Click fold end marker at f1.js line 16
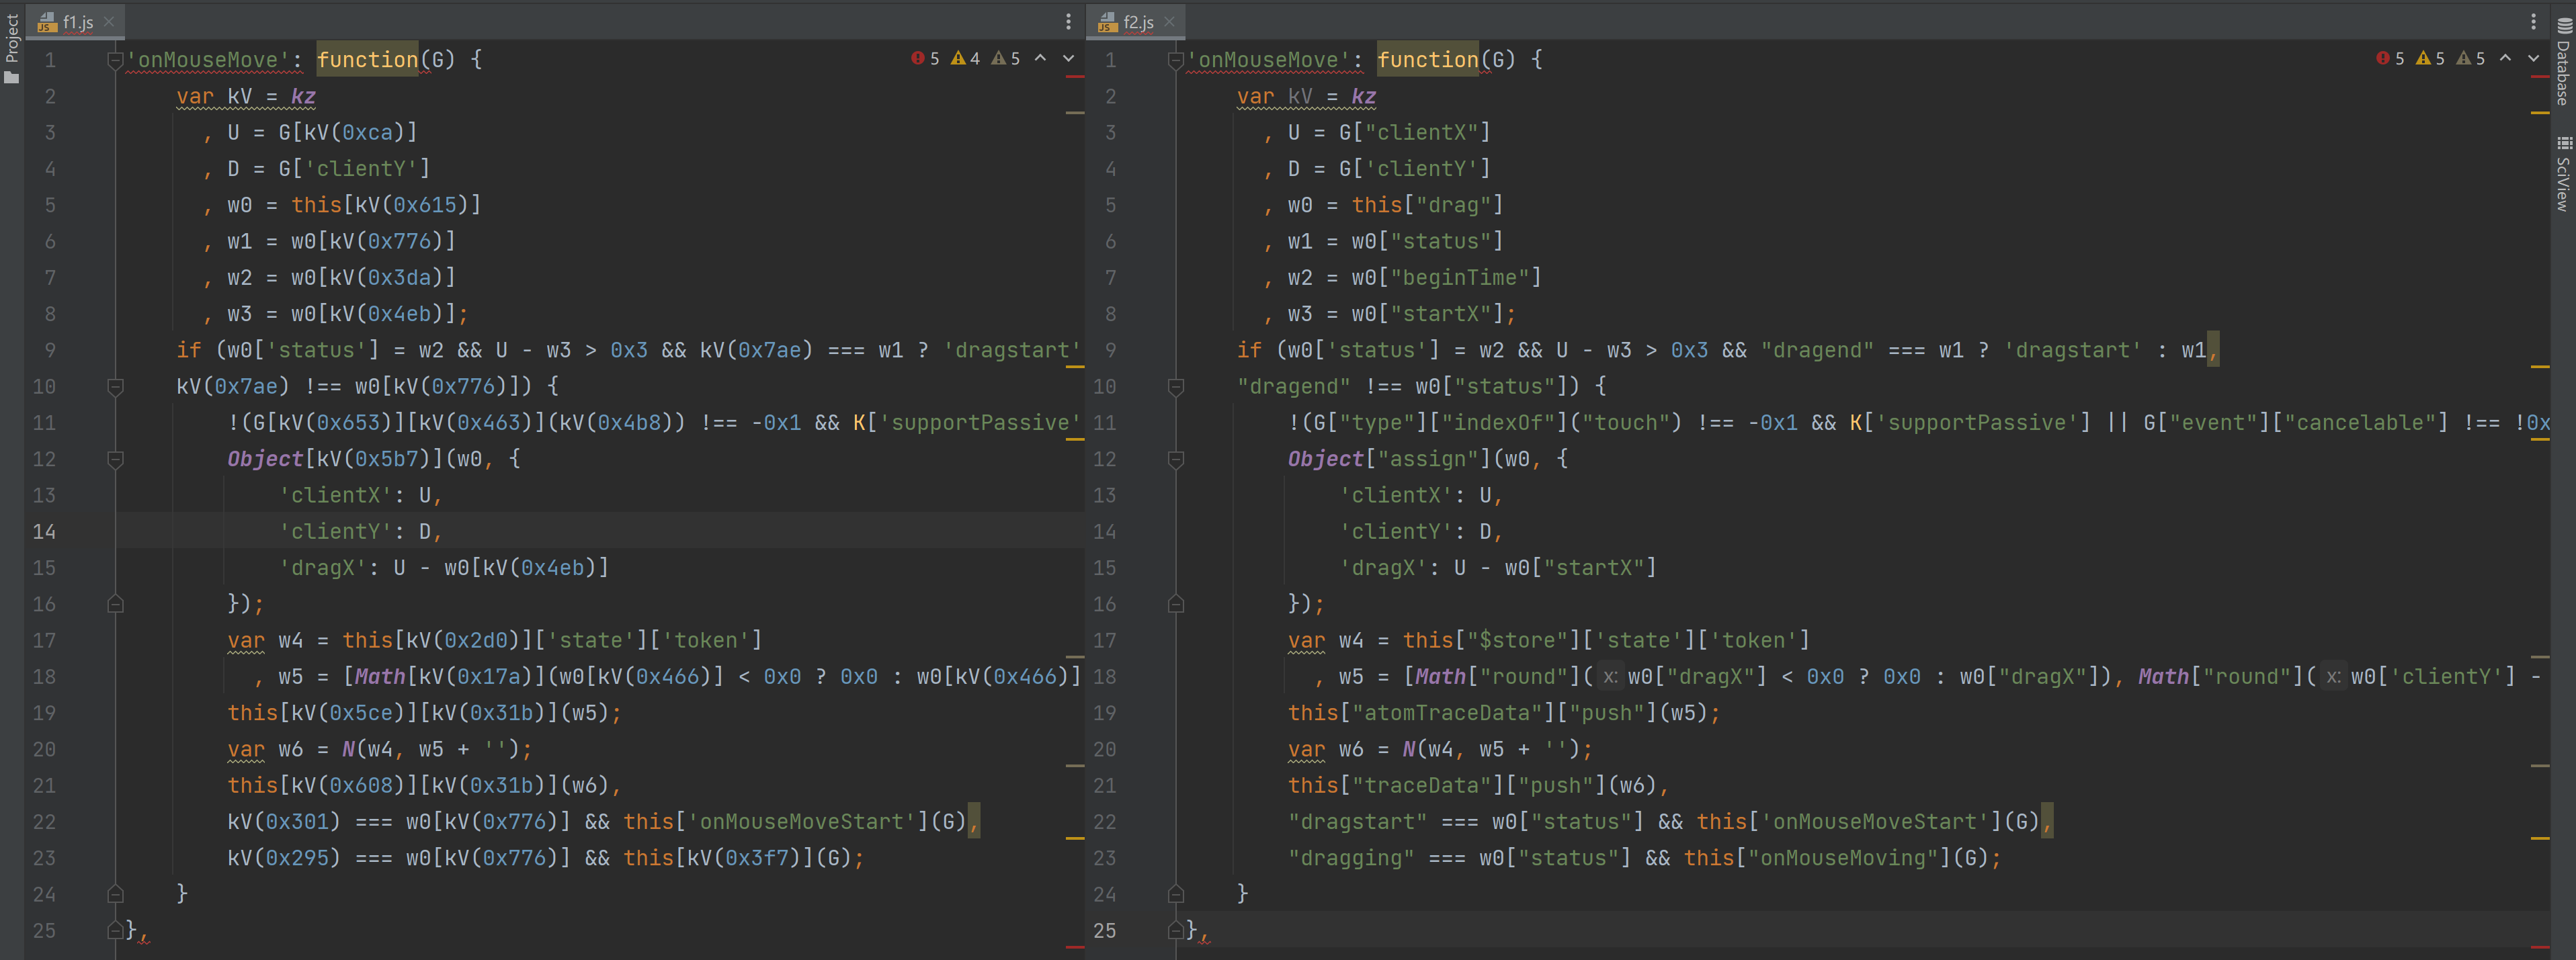Viewport: 2576px width, 960px height. click(x=115, y=604)
